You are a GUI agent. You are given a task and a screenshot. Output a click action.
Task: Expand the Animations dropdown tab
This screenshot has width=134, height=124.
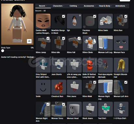coord(121,6)
